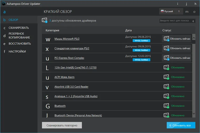Open the Русский language dropdown
200x133 pixels.
[171, 11]
